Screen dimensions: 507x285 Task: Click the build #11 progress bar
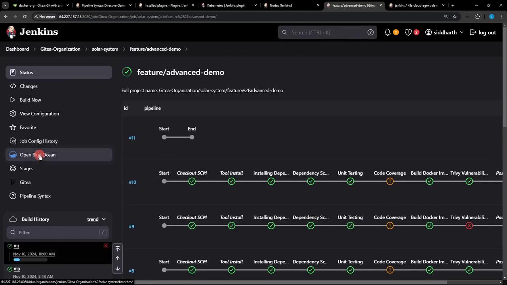point(30,260)
